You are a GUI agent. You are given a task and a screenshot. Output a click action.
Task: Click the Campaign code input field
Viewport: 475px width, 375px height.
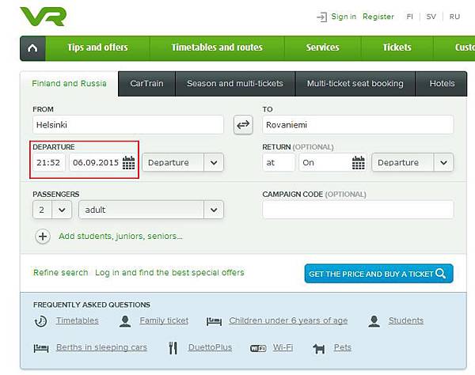[x=358, y=210]
